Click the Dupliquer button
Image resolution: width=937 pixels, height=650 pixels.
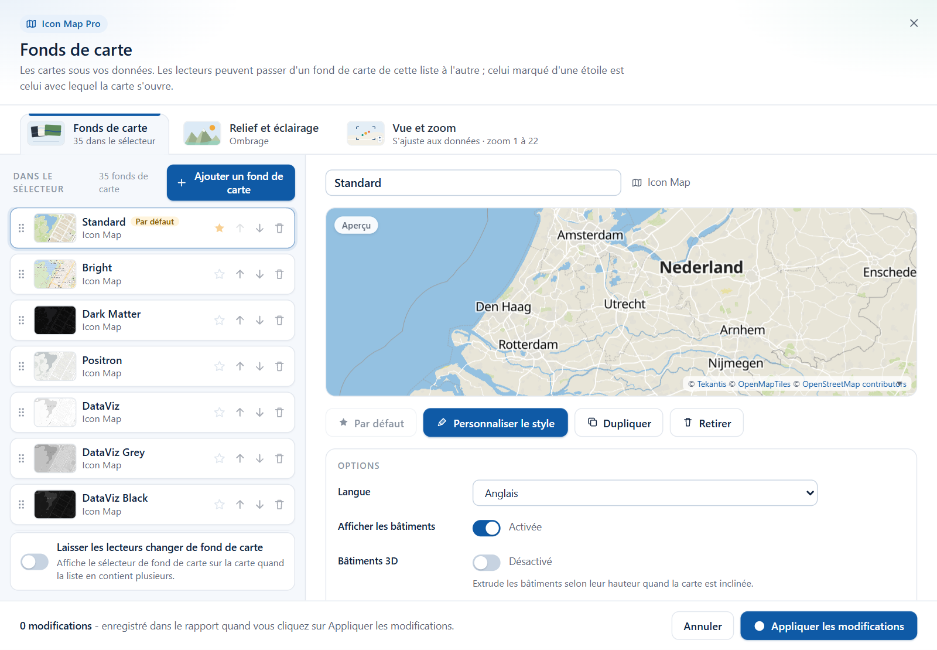click(619, 423)
